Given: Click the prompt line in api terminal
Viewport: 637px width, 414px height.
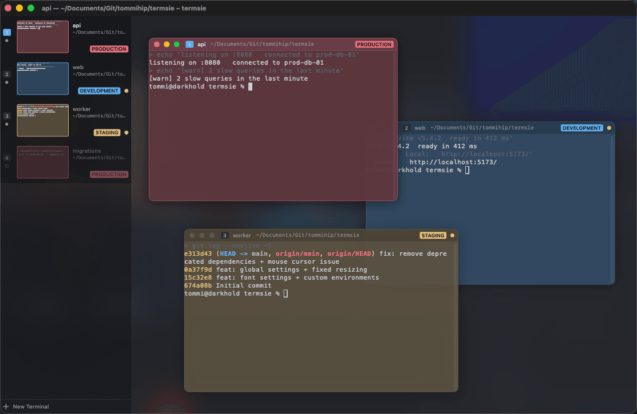Looking at the screenshot, I should [x=201, y=87].
